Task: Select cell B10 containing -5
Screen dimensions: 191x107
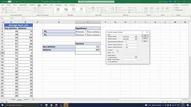Action: pos(25,53)
